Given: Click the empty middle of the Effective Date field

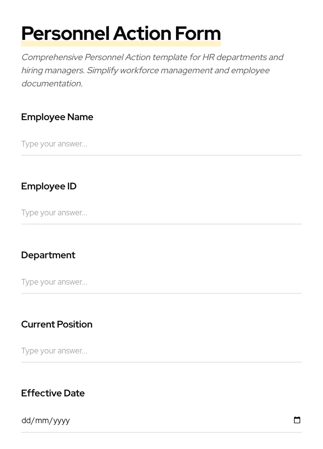Looking at the screenshot, I should click(x=176, y=420).
